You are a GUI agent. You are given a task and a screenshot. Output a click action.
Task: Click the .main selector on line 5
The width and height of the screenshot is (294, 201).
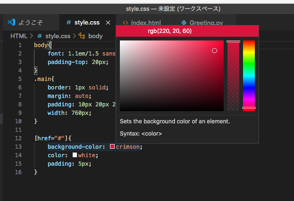coord(42,79)
